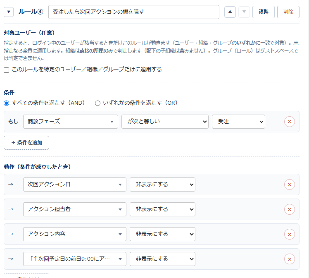Remove the アクション担当者 action row
The width and height of the screenshot is (309, 278).
[x=289, y=210]
